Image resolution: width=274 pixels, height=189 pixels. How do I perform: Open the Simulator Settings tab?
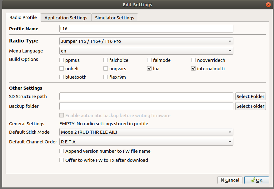click(x=114, y=17)
